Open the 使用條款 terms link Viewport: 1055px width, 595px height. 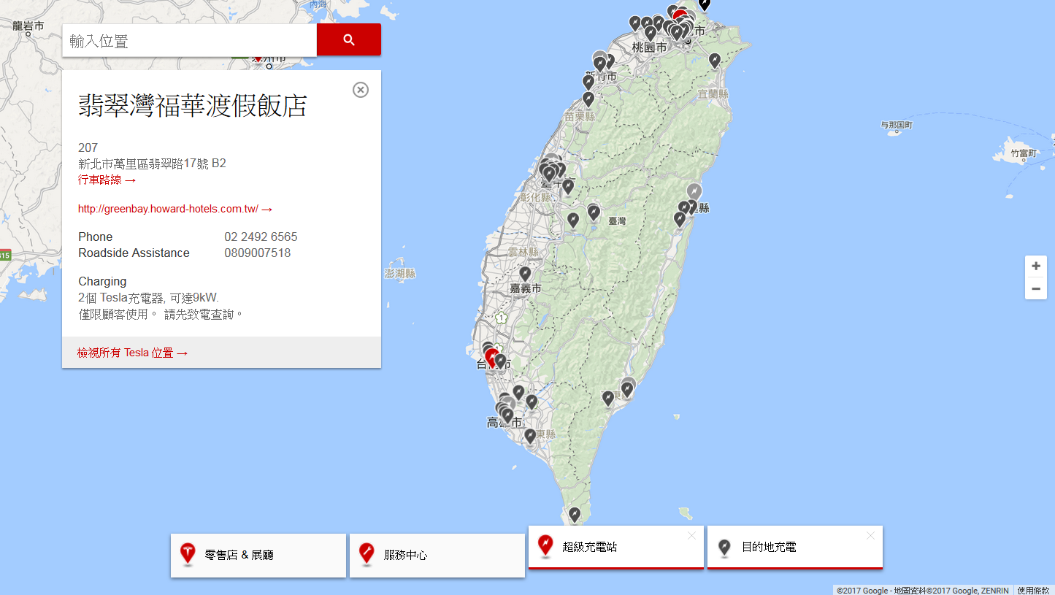[x=1034, y=590]
